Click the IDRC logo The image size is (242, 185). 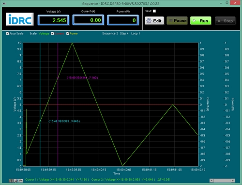coord(20,19)
